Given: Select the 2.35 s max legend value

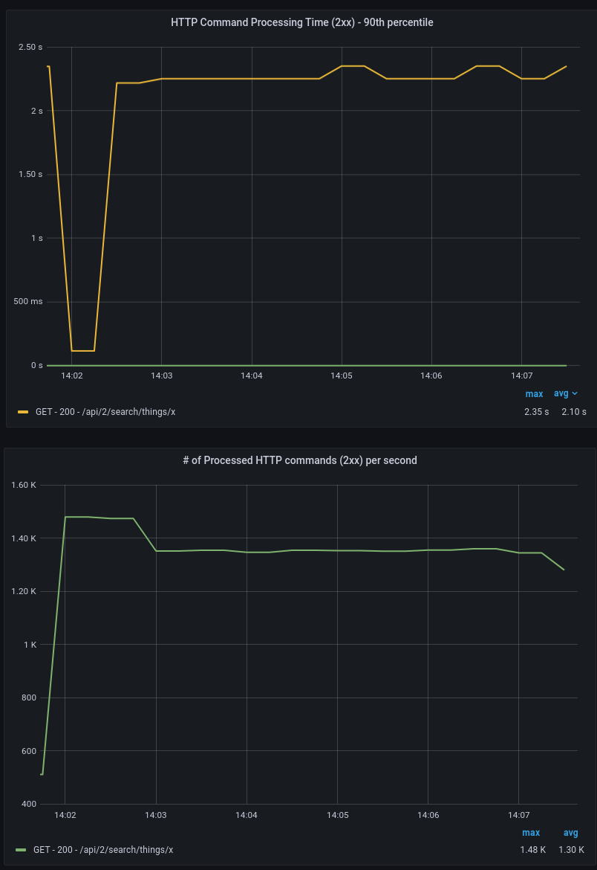Looking at the screenshot, I should click(x=537, y=412).
